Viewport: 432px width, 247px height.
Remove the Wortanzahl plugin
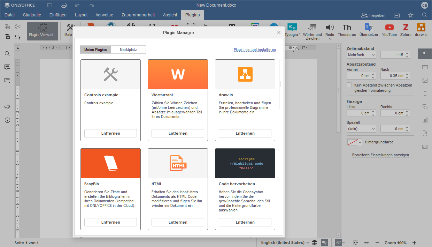(x=178, y=133)
